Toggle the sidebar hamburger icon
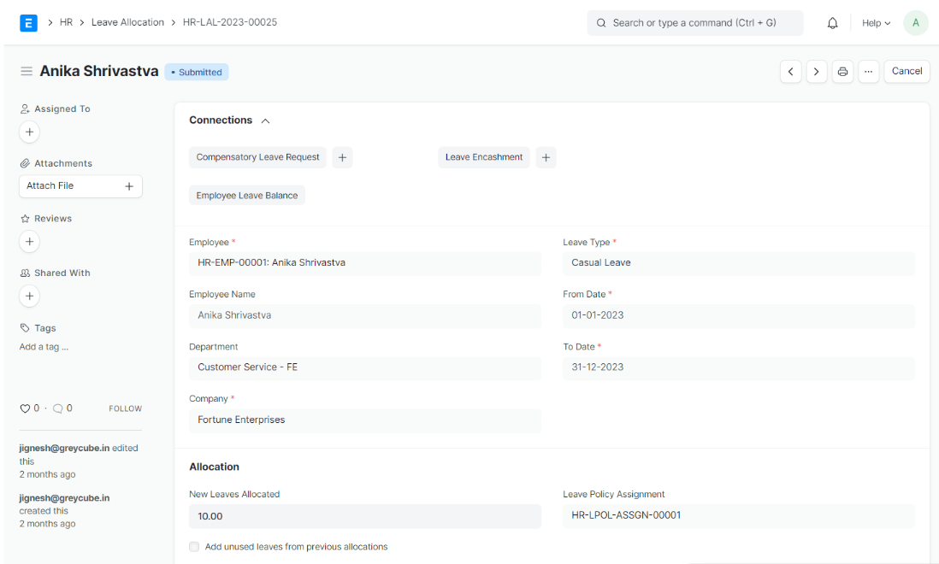Viewport: 939px width, 564px height. pyautogui.click(x=27, y=72)
